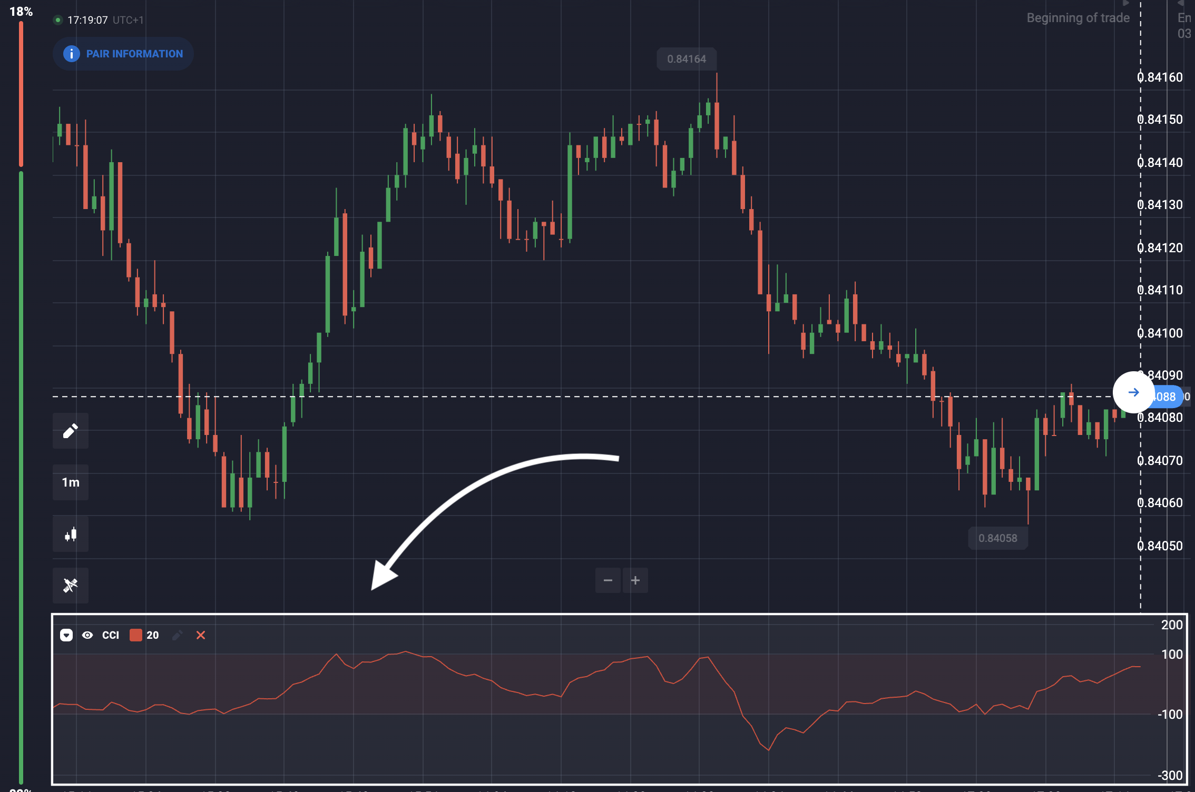
Task: Toggle CCI indicator visibility eye
Action: [87, 635]
